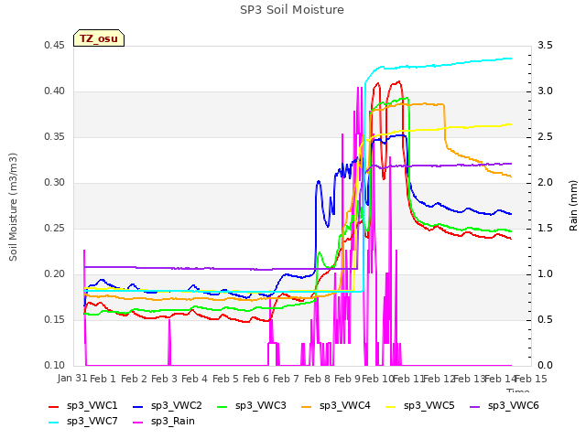Click the Feb 6 date tick label

pos(255,379)
